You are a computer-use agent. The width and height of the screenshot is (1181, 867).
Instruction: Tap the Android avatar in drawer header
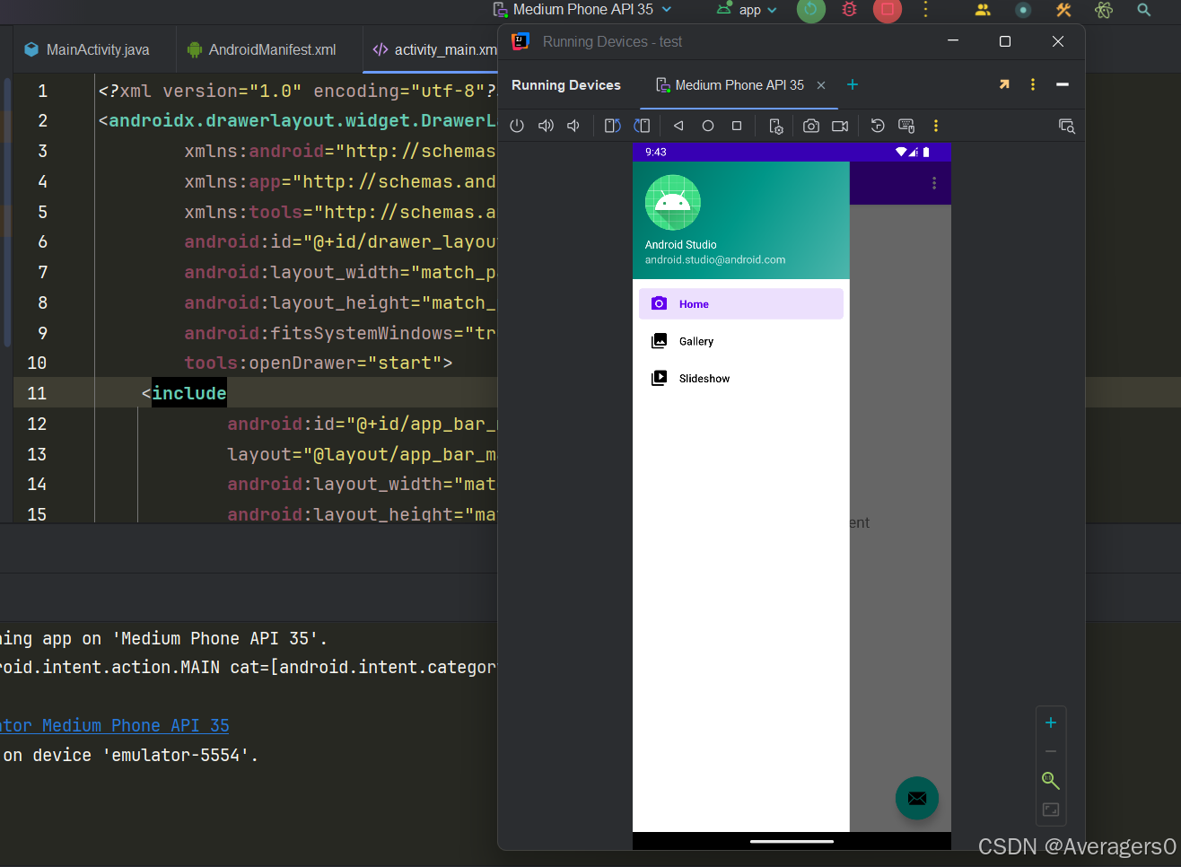(x=673, y=203)
